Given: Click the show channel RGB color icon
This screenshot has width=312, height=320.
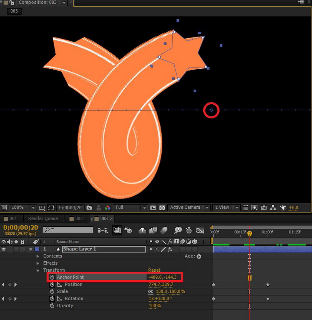Looking at the screenshot, I should point(107,208).
